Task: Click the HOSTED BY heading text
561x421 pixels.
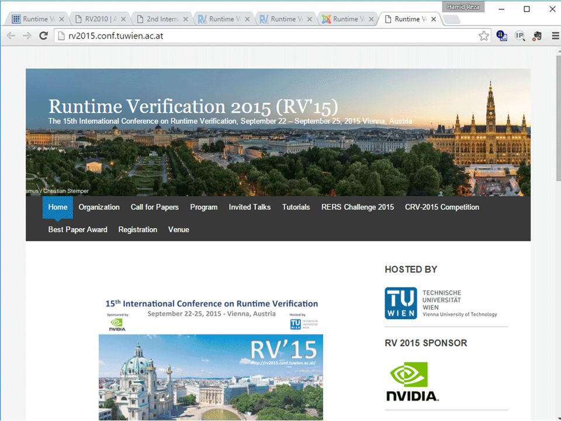Action: (x=411, y=270)
